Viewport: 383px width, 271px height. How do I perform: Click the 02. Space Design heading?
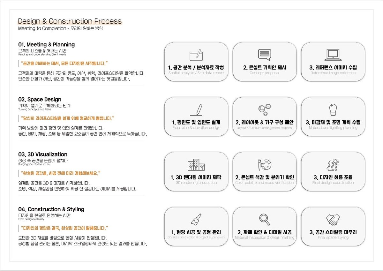40,100
